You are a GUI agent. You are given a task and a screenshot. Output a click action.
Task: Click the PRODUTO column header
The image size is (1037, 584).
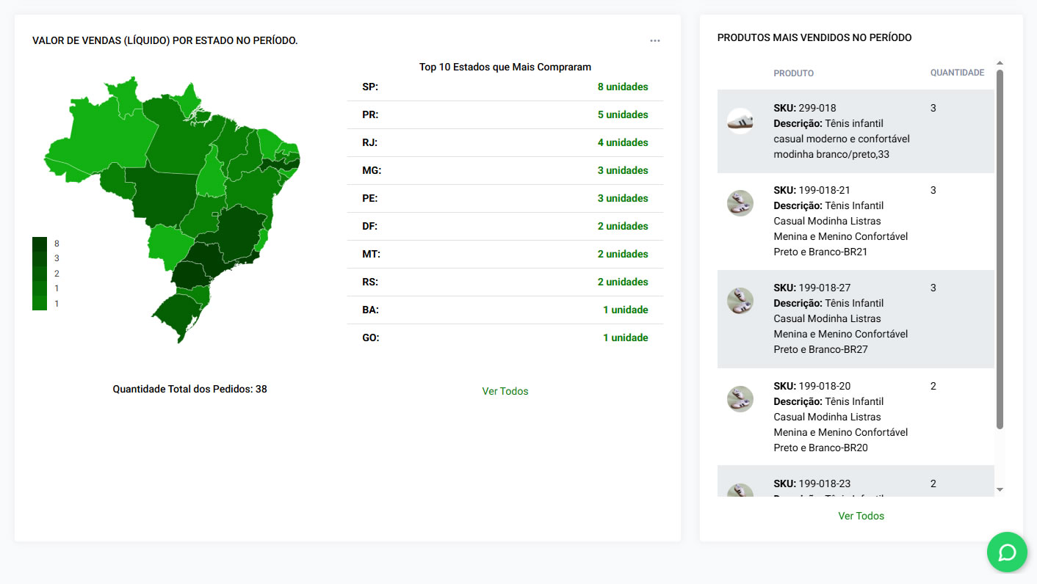click(x=793, y=73)
